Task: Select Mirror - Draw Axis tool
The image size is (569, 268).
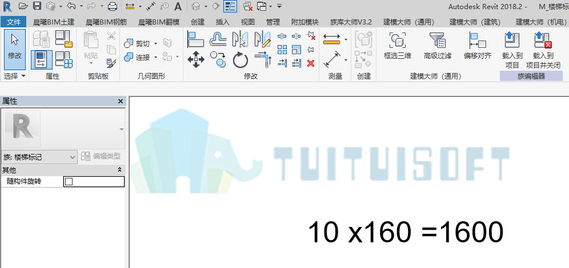Action: point(262,39)
